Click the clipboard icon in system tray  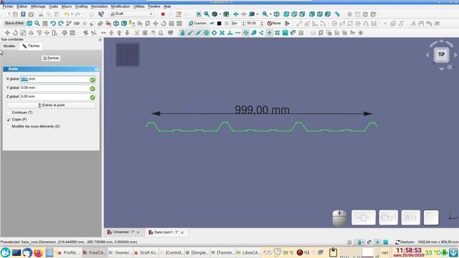[x=333, y=252]
